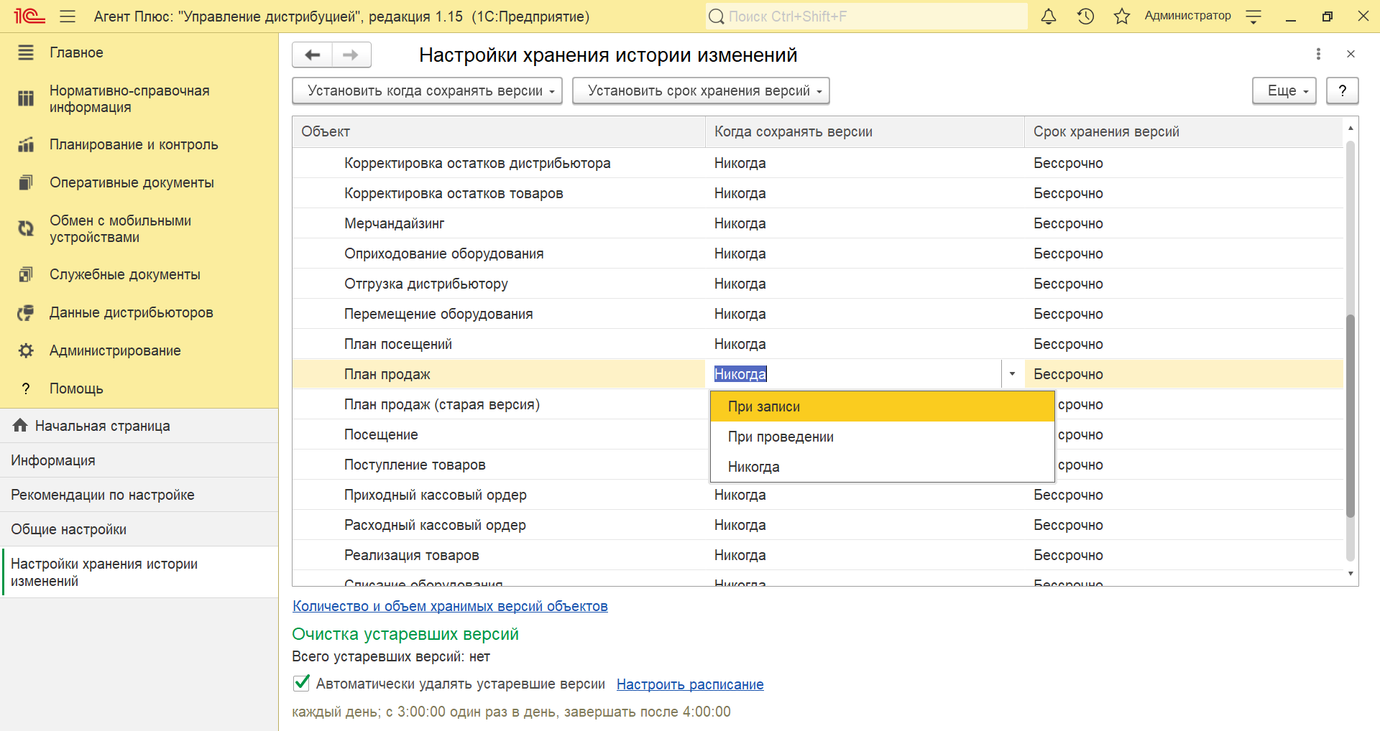The height and width of the screenshot is (731, 1380).
Task: Open the three-dot form options menu
Action: point(1318,54)
